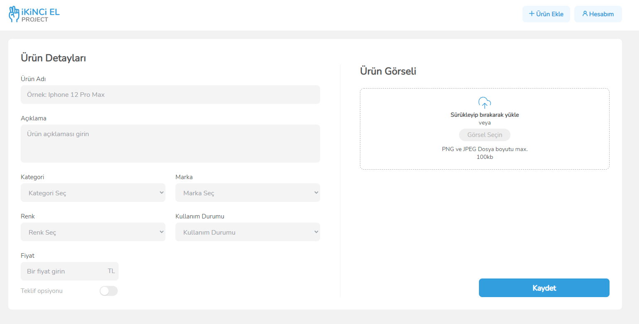Image resolution: width=639 pixels, height=324 pixels.
Task: Click the Görsel Seçin button
Action: coord(484,134)
